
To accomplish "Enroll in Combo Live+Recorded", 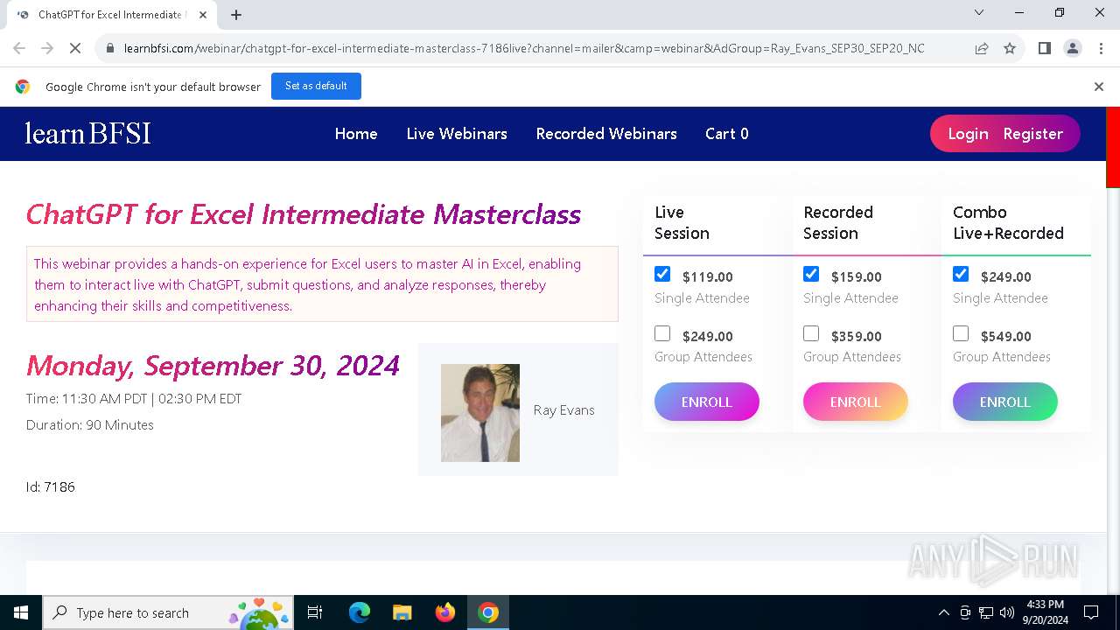I will [x=1005, y=402].
